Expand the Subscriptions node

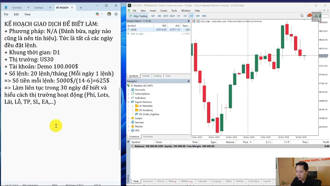(x=128, y=94)
